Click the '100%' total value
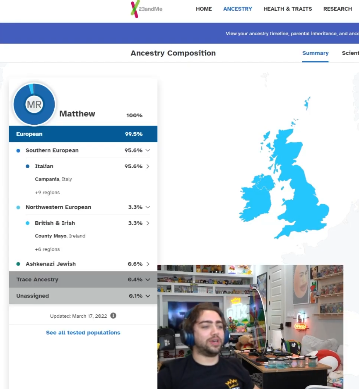The width and height of the screenshot is (359, 389). point(135,115)
